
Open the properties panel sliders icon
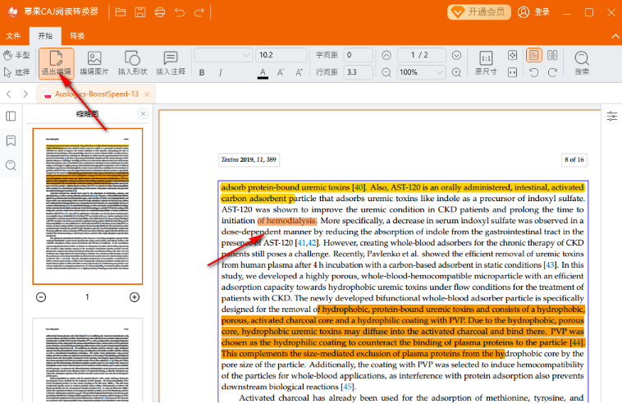click(612, 117)
